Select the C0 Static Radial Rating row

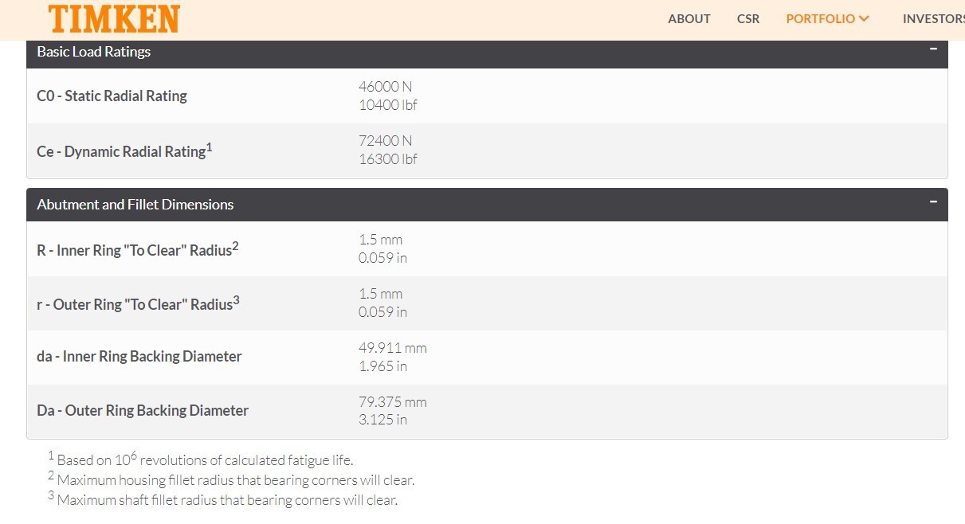click(487, 96)
